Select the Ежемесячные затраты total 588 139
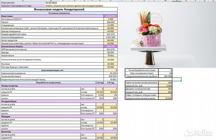Screen dimensions: 216x140 111,46
